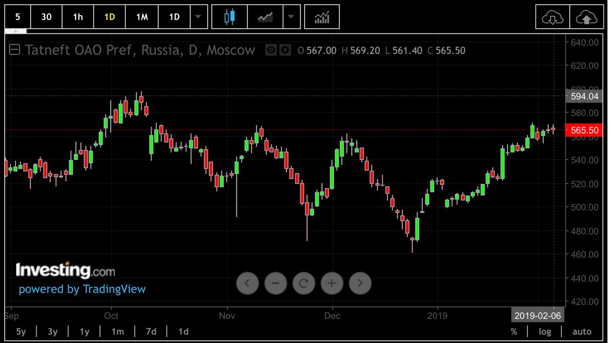Reset the chart with the refresh button
The width and height of the screenshot is (610, 343).
[304, 283]
